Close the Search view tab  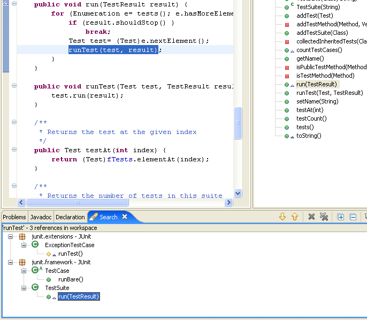[125, 217]
